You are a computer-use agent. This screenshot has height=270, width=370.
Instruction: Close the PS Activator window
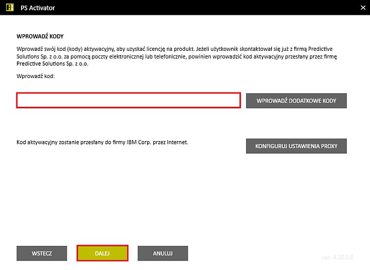[x=363, y=8]
